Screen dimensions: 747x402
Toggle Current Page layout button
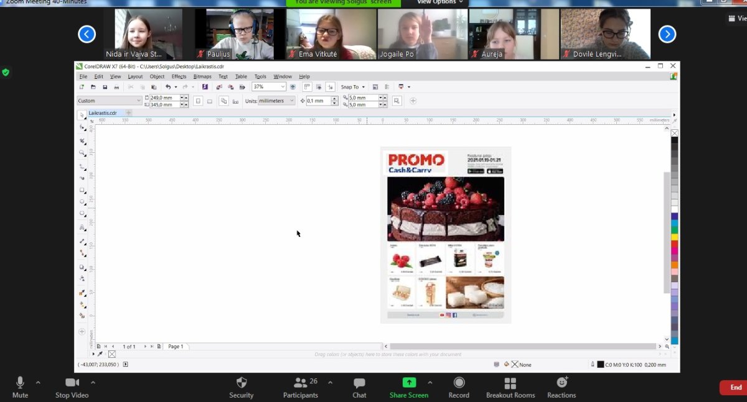(x=235, y=101)
